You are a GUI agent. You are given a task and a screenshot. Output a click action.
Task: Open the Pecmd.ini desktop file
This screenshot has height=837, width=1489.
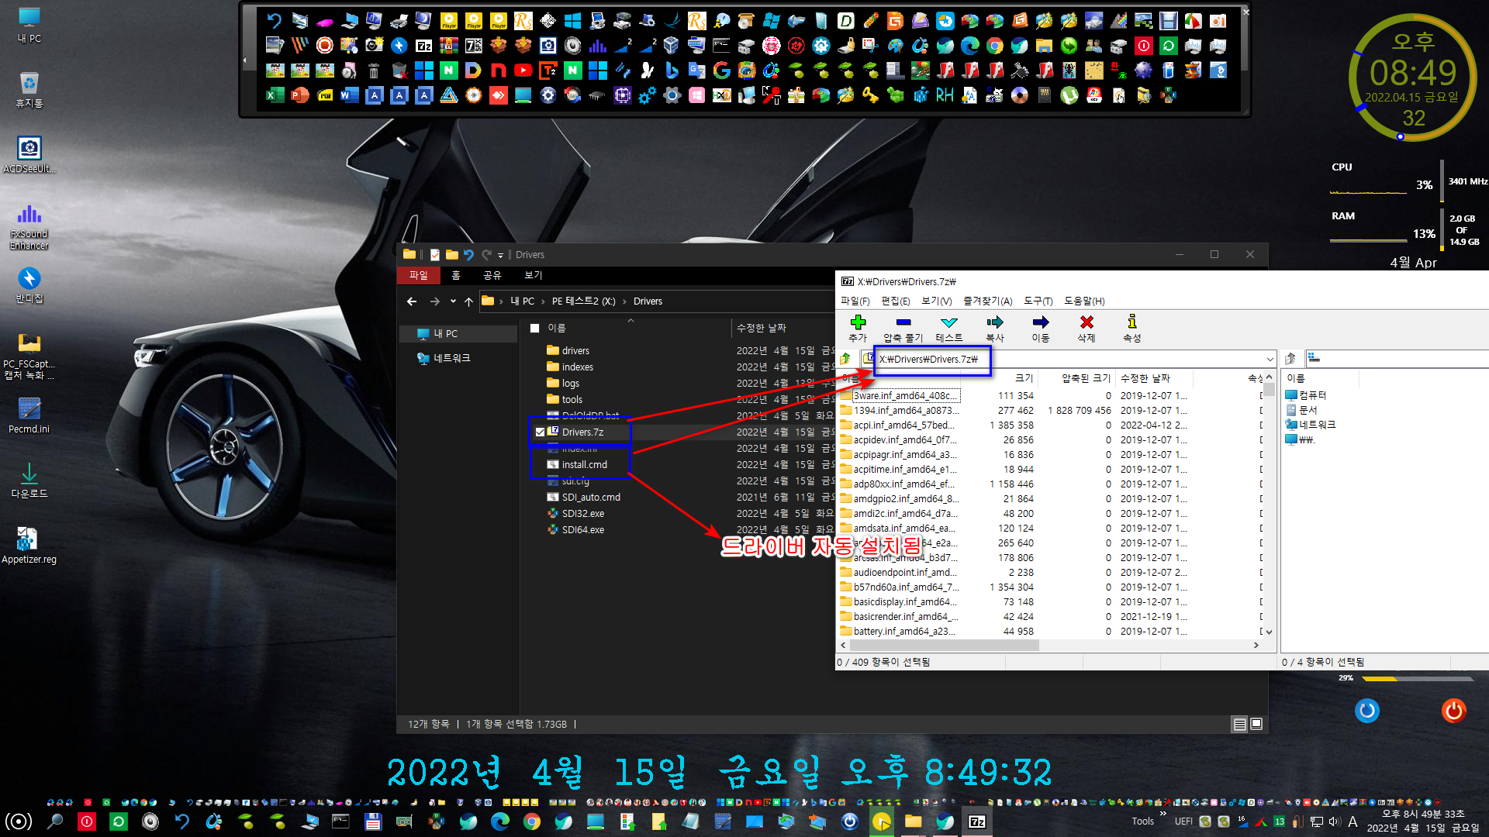pyautogui.click(x=29, y=415)
